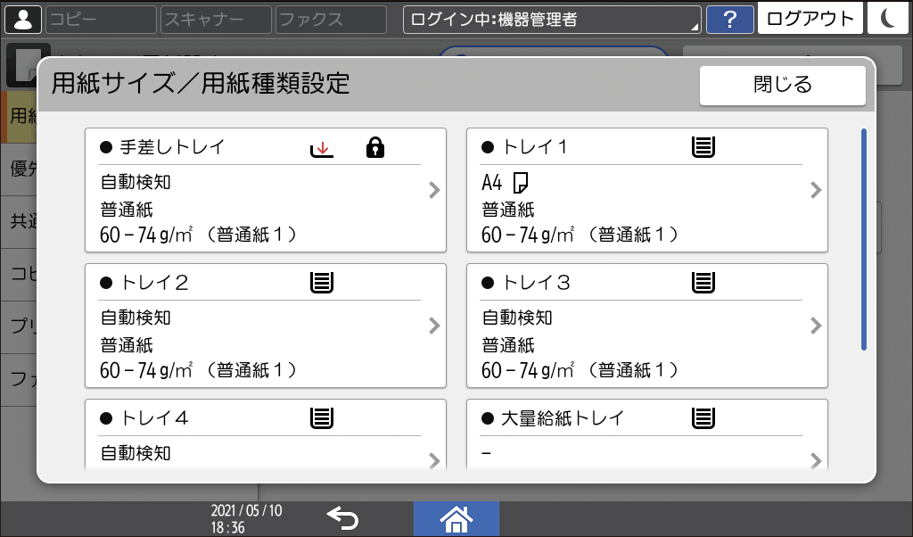Viewport: 913px width, 537px height.
Task: Tap the paper stack icon on トレイ2
Action: (x=322, y=282)
